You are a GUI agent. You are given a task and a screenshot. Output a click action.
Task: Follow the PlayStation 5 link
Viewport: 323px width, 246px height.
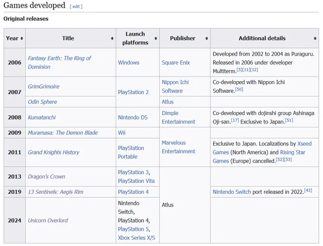click(x=133, y=229)
